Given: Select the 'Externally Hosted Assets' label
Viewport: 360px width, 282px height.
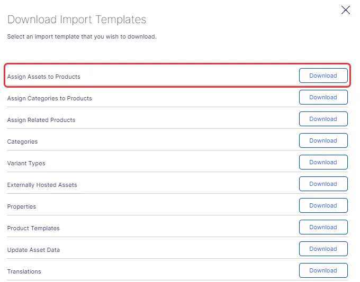Looking at the screenshot, I should tap(42, 185).
